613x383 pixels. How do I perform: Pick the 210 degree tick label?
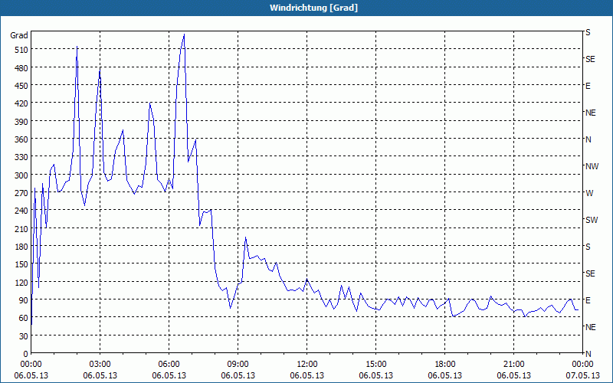pyautogui.click(x=21, y=229)
